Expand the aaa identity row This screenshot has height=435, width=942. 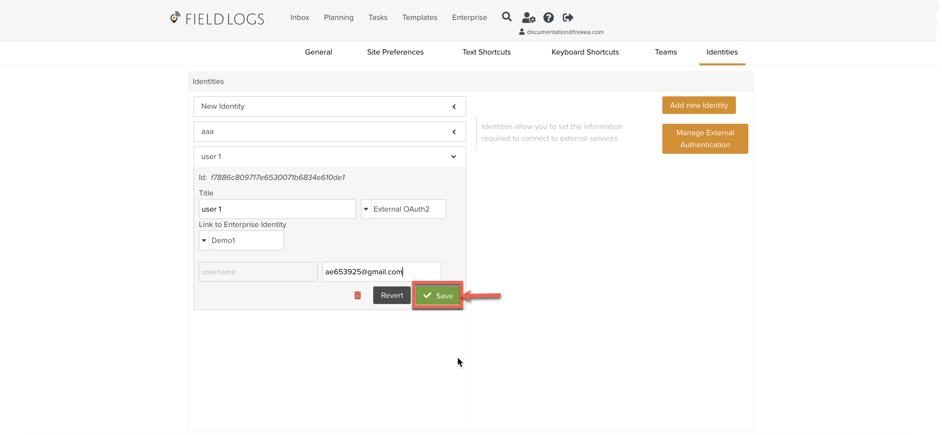point(454,132)
